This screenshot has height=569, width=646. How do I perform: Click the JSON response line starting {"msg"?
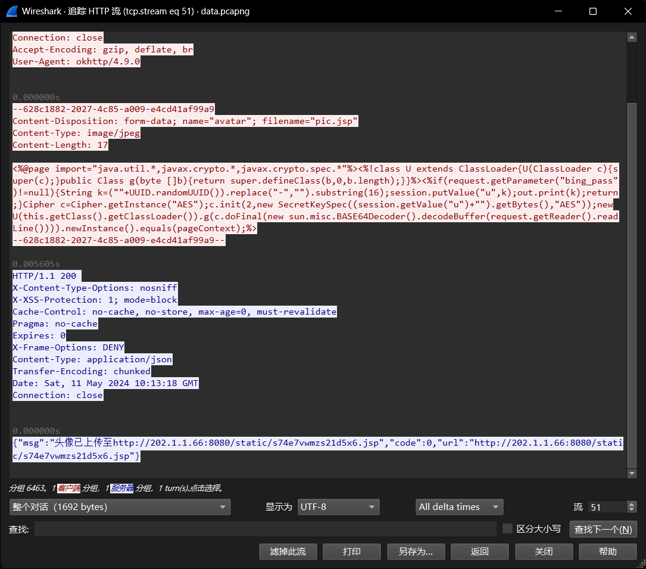(318, 443)
